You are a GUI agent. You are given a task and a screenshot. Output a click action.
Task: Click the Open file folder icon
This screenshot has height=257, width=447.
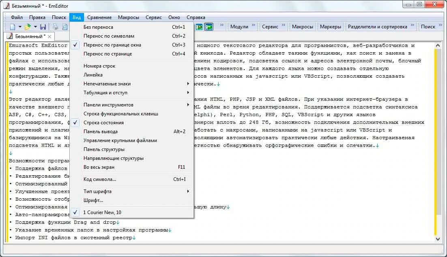[x=27, y=27]
